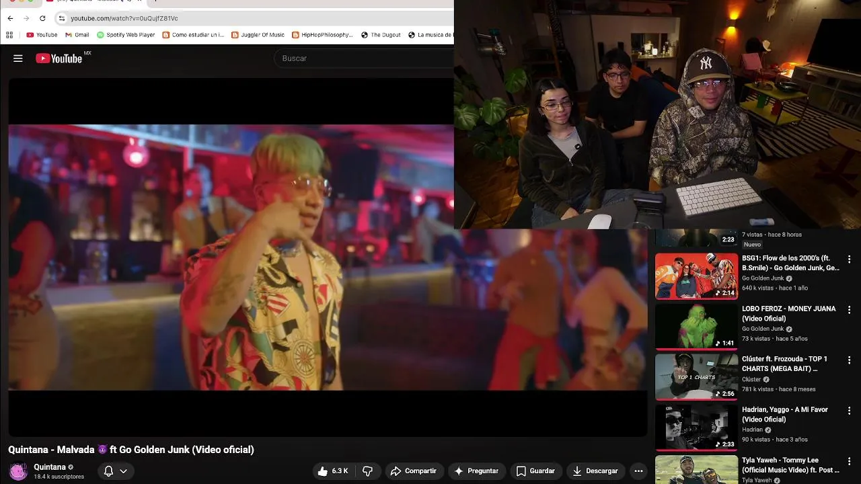Image resolution: width=861 pixels, height=484 pixels.
Task: Open Hadrian, Yaggo - A Mi Favor thumbnail
Action: pos(696,428)
